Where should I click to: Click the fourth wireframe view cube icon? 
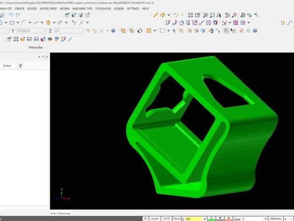pos(88,15)
